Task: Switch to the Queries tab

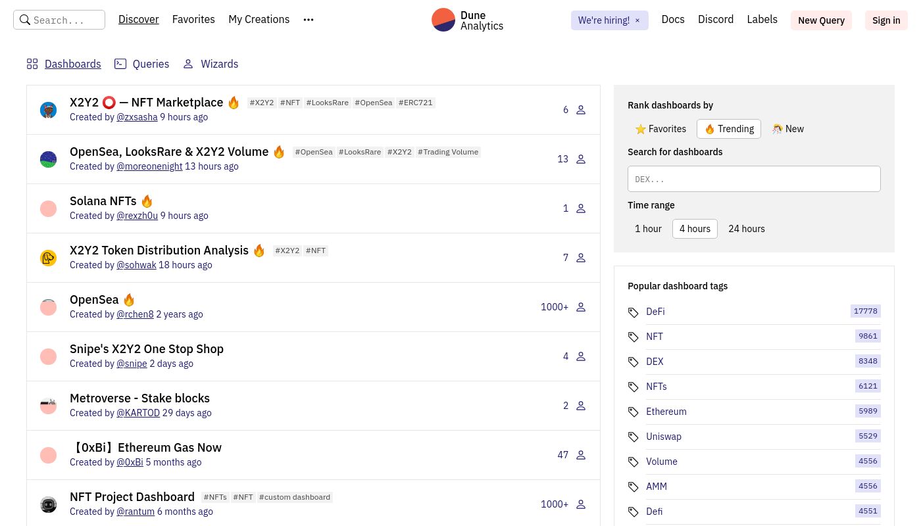Action: pyautogui.click(x=141, y=64)
